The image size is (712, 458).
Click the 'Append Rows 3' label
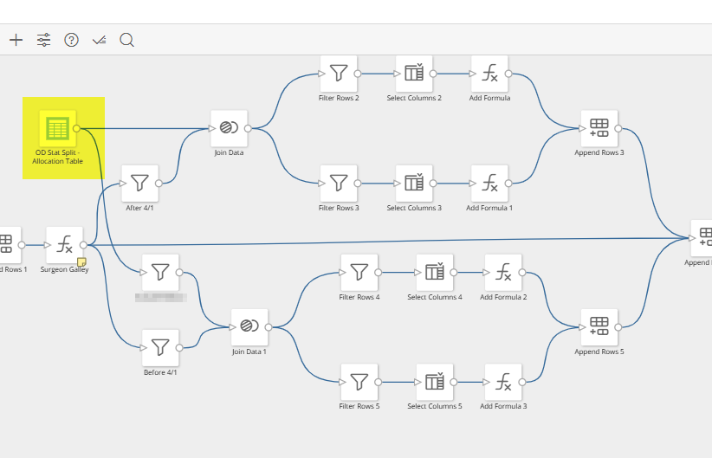(599, 153)
